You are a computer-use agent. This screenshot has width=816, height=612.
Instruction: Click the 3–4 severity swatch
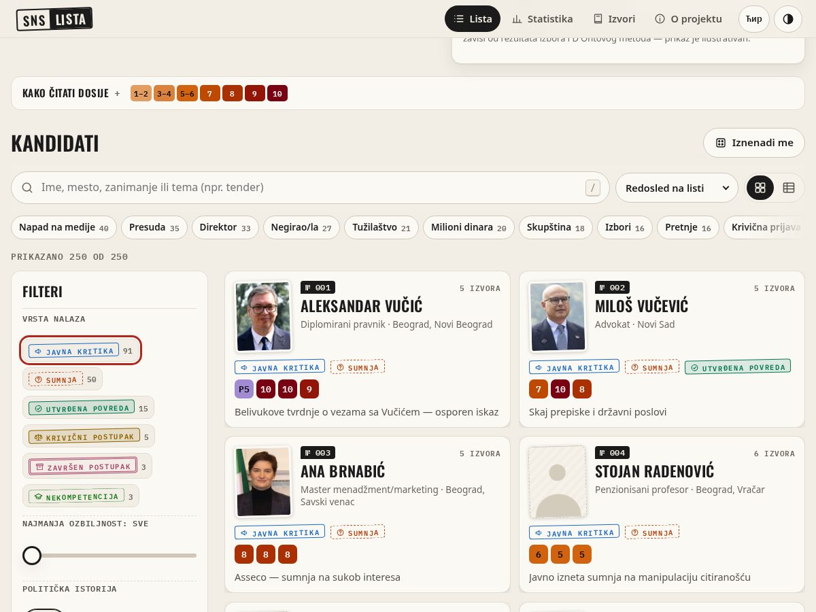click(x=164, y=94)
